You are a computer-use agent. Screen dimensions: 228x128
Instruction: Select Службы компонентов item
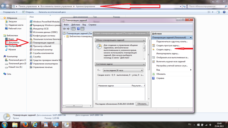pyautogui.click(x=42, y=53)
